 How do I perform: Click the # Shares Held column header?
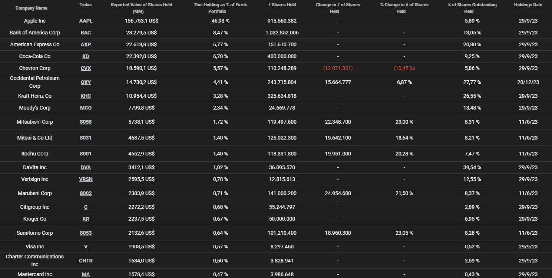click(x=282, y=5)
